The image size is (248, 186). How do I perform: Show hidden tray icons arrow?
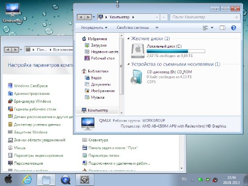pos(192,180)
